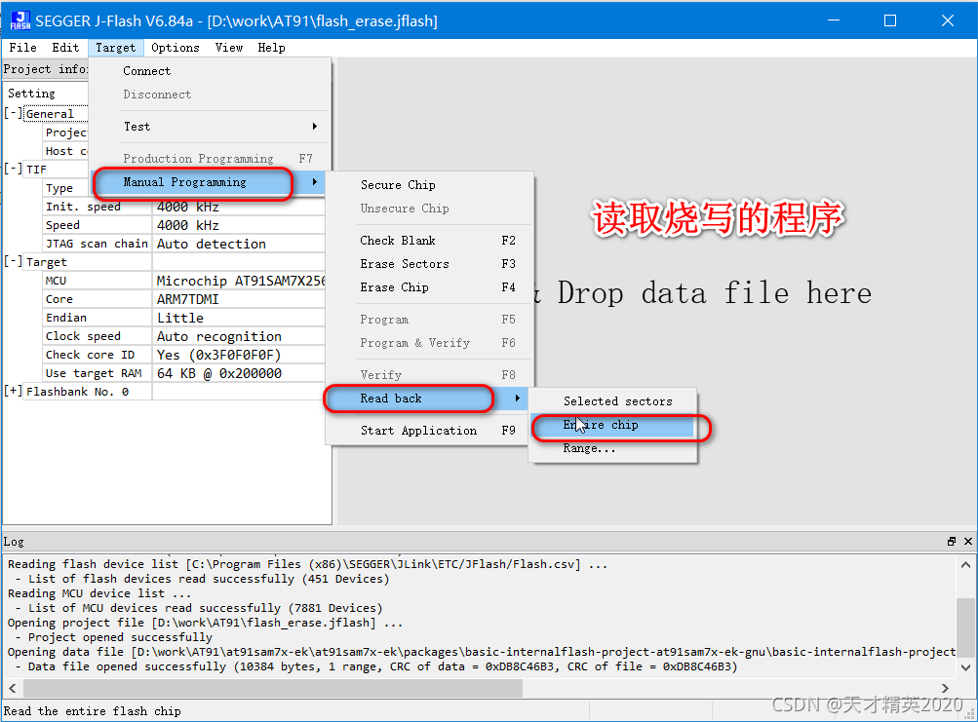The height and width of the screenshot is (722, 978).
Task: Open the Help menu
Action: click(x=271, y=48)
